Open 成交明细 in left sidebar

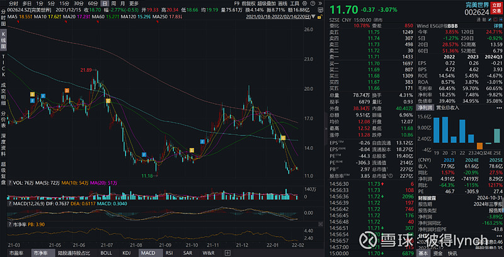pyautogui.click(x=4, y=94)
